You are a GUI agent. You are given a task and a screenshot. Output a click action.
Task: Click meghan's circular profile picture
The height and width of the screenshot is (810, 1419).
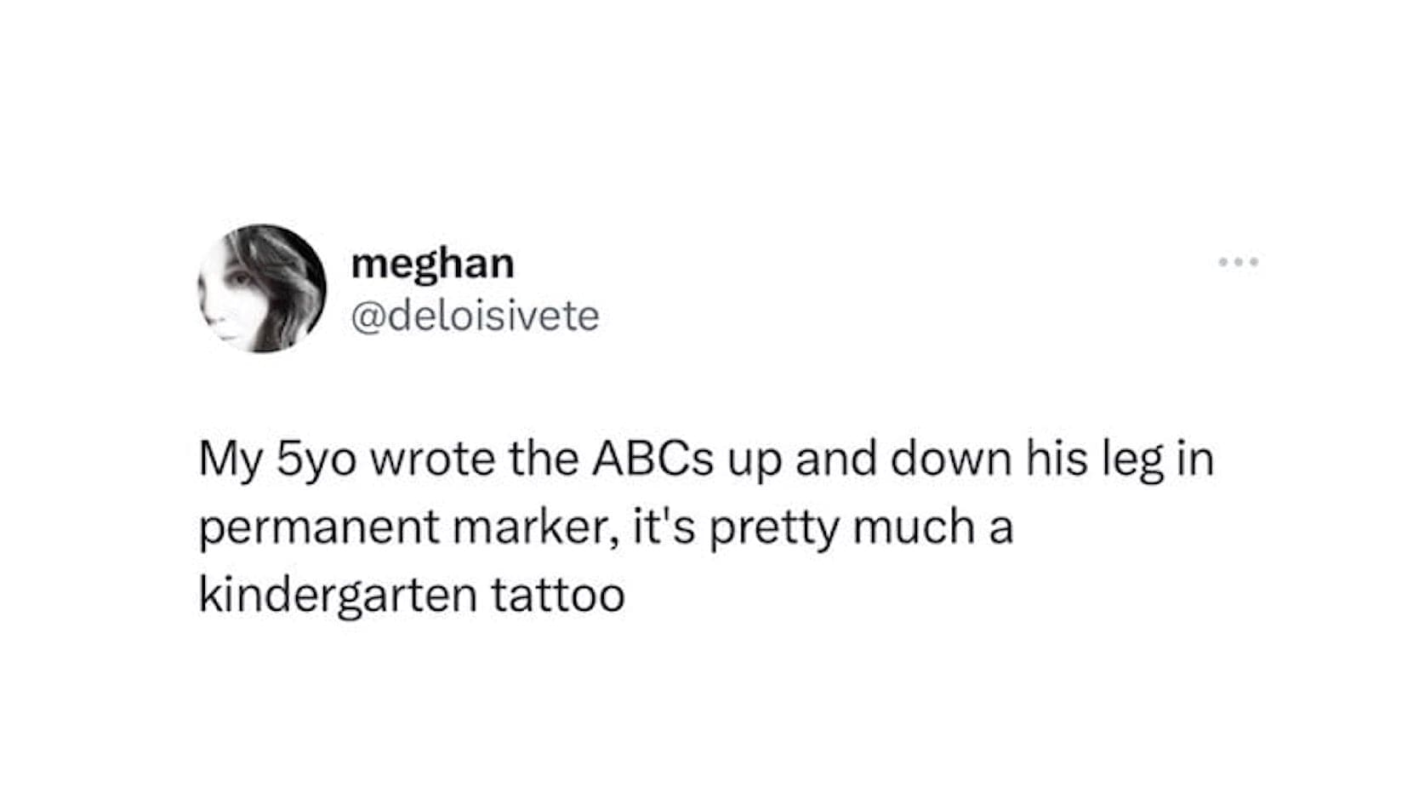263,288
